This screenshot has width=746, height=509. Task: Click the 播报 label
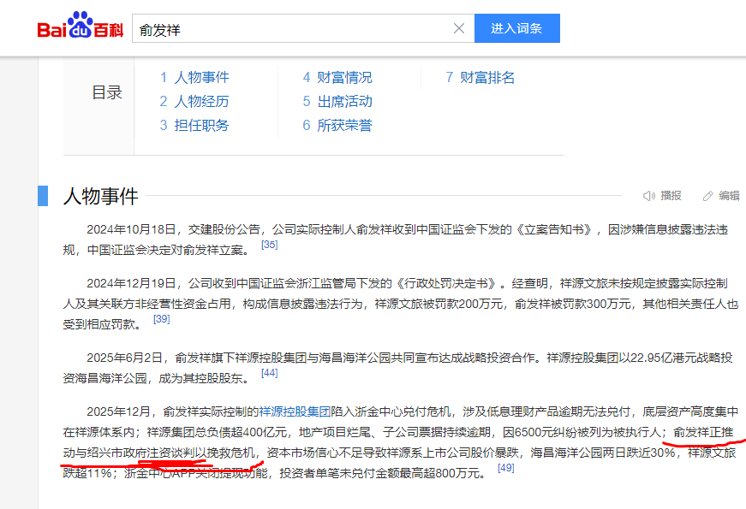point(671,196)
